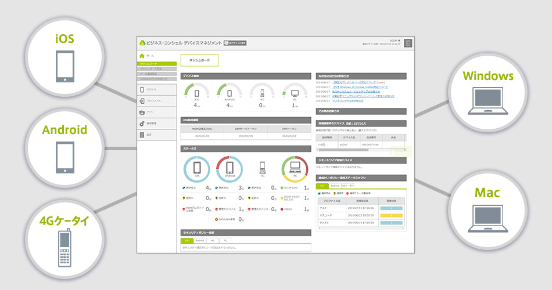Click the プロファイル名 column header
This screenshot has height=290, width=552.
332,201
